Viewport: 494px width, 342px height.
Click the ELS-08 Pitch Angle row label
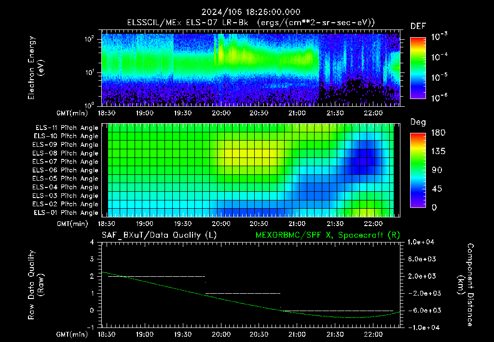(66, 153)
